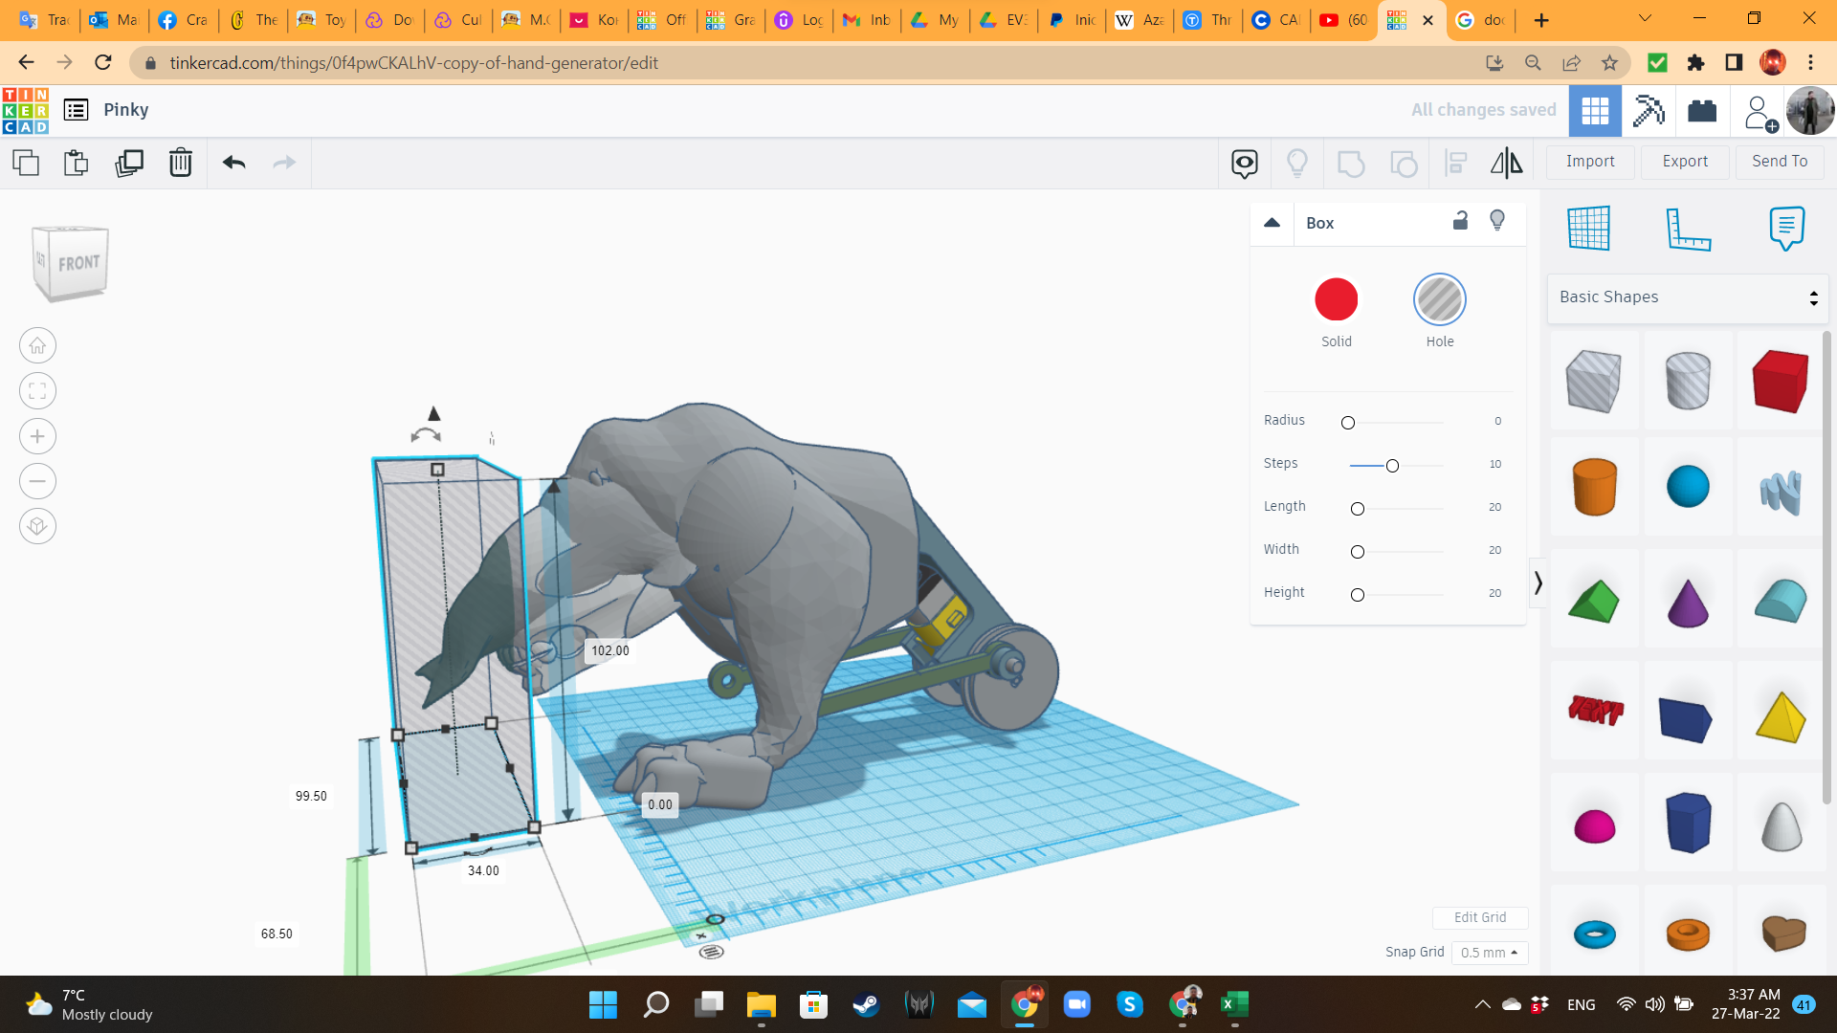The height and width of the screenshot is (1033, 1837).
Task: Click the Steps slider handle
Action: tap(1392, 466)
